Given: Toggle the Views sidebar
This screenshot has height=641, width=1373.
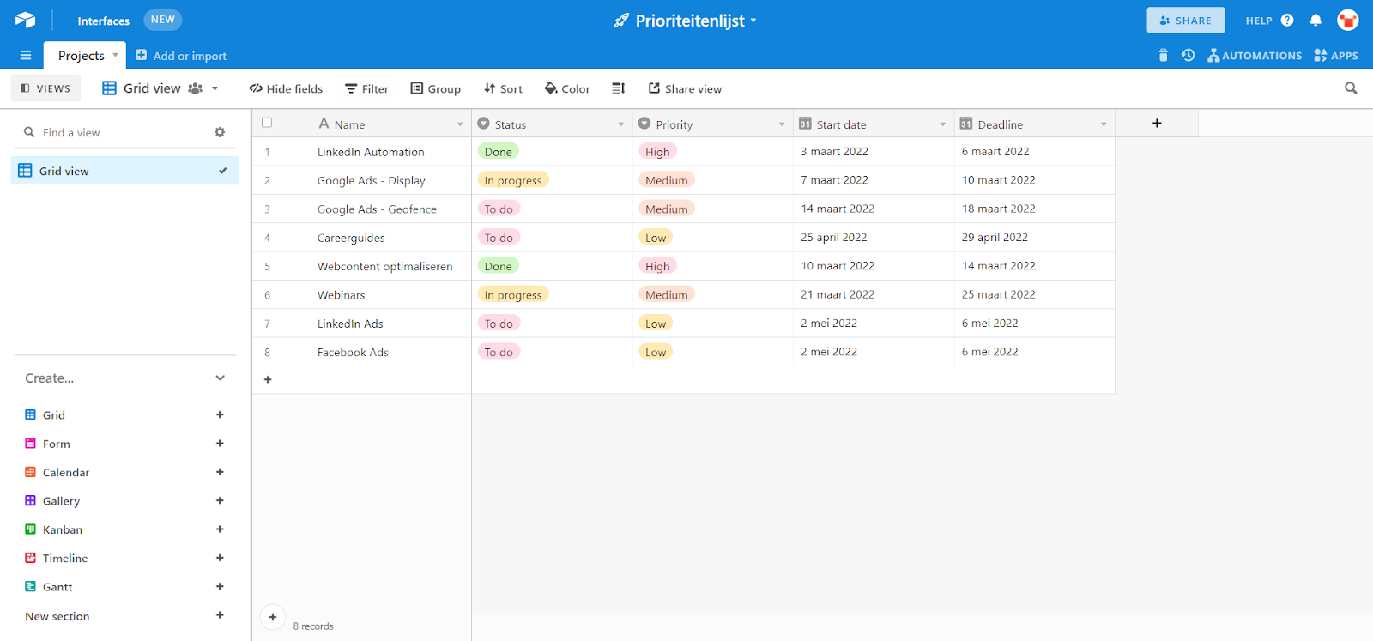Looking at the screenshot, I should (46, 88).
